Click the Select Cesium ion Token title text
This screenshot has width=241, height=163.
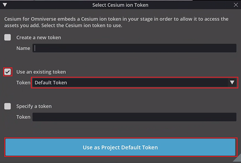pos(120,5)
